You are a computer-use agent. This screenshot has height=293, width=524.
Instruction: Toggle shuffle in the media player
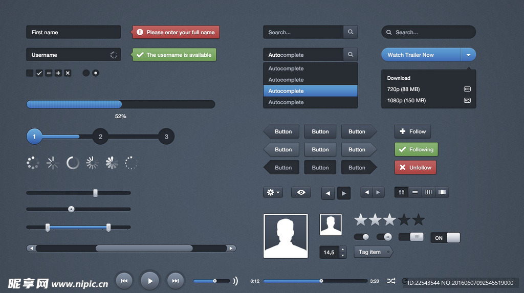[x=391, y=281]
